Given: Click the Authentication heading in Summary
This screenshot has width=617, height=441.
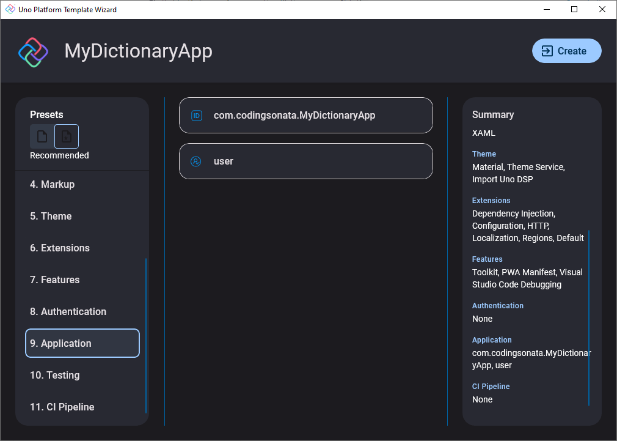Looking at the screenshot, I should coord(498,305).
